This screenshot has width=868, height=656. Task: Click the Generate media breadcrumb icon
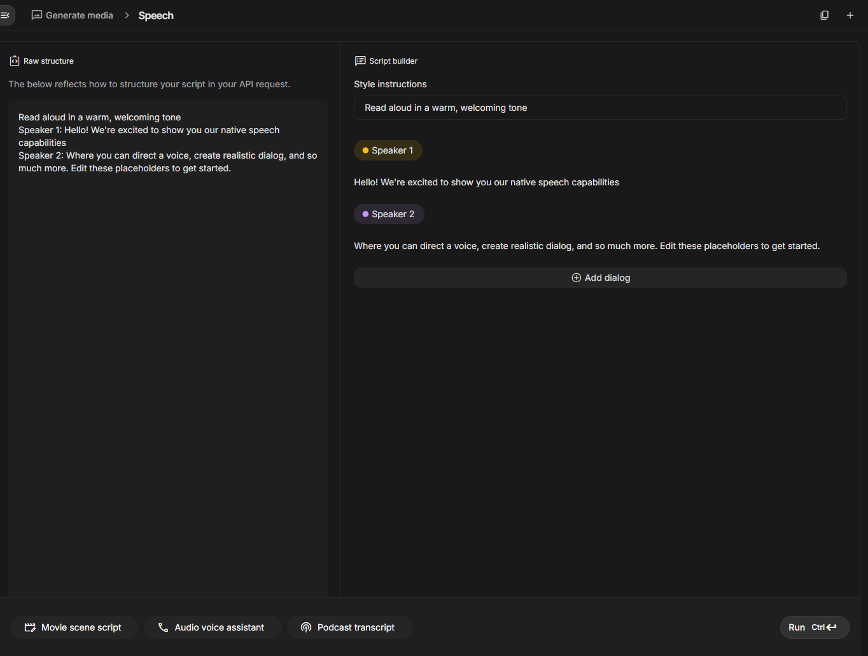pyautogui.click(x=37, y=15)
